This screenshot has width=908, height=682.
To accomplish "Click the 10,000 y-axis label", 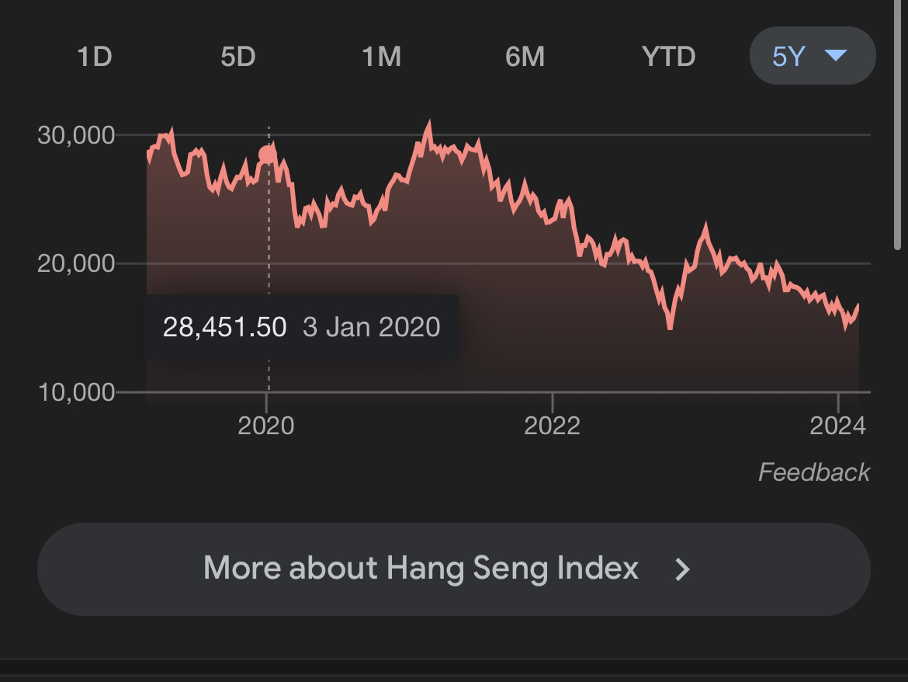I will (76, 392).
